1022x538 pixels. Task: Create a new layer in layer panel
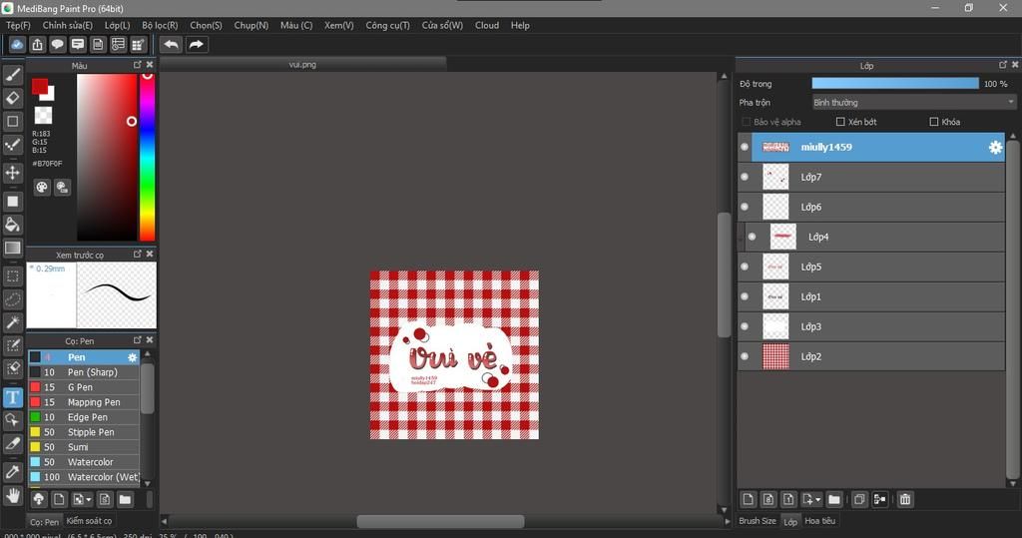[749, 499]
